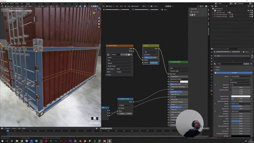This screenshot has width=254, height=143.
Task: Click the current frame marker in timeline
Action: click(8, 131)
